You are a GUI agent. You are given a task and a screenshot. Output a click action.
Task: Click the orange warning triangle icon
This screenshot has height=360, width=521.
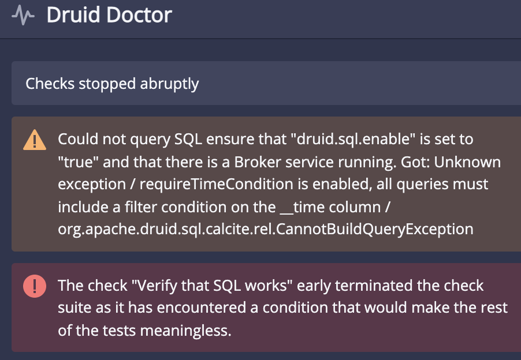click(35, 140)
